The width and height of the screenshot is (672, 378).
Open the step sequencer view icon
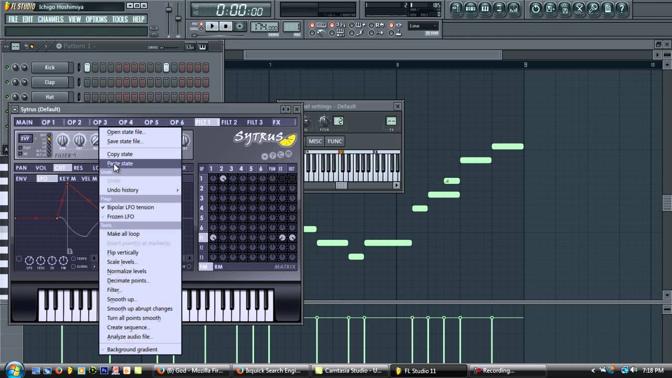tap(470, 8)
